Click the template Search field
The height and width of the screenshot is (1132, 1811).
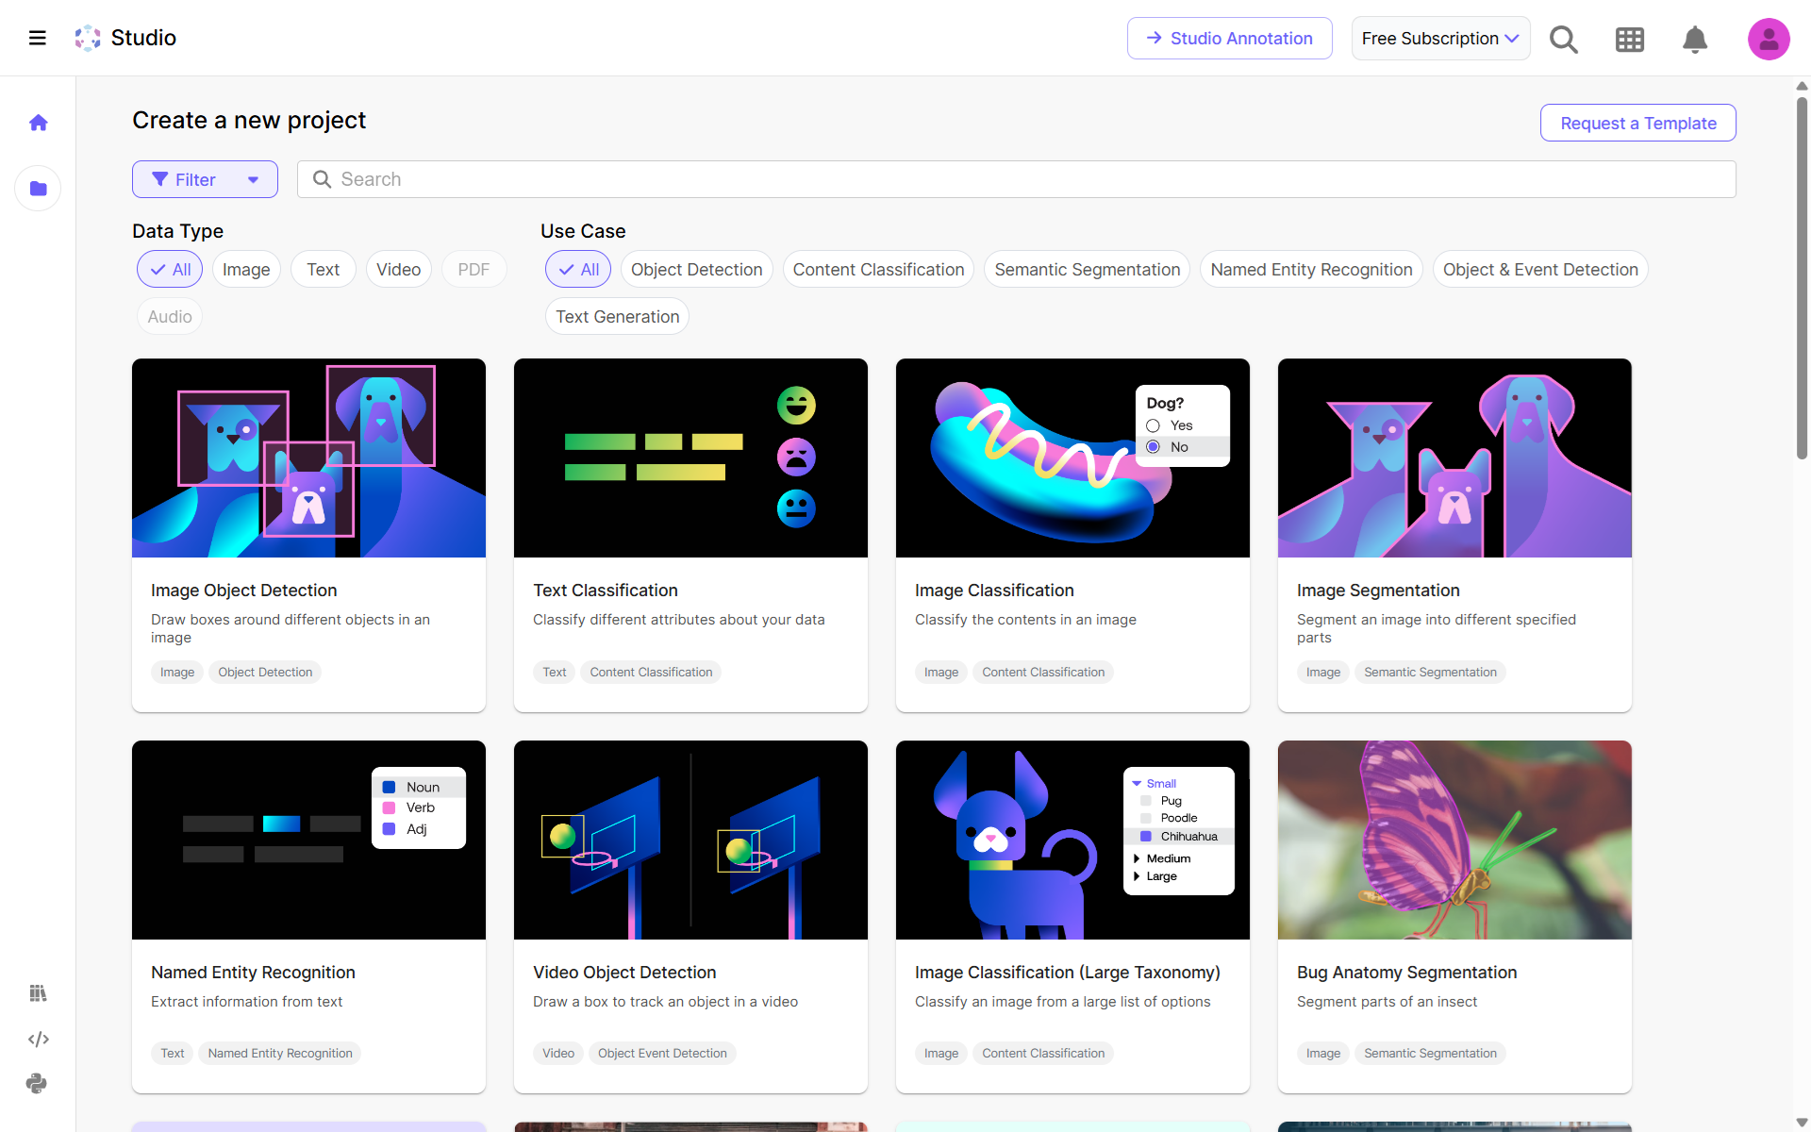(x=1017, y=179)
